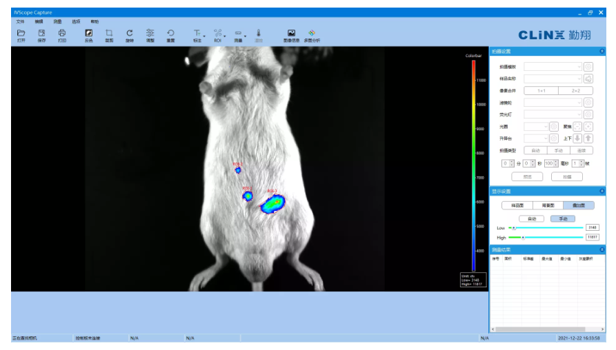This screenshot has height=350, width=616.
Task: Open the 拍摄模板 dropdown
Action: [x=553, y=67]
